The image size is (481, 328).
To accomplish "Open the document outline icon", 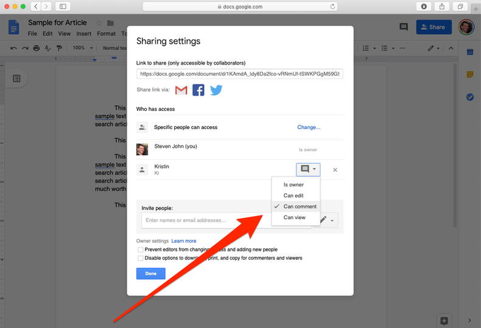I will point(16,79).
